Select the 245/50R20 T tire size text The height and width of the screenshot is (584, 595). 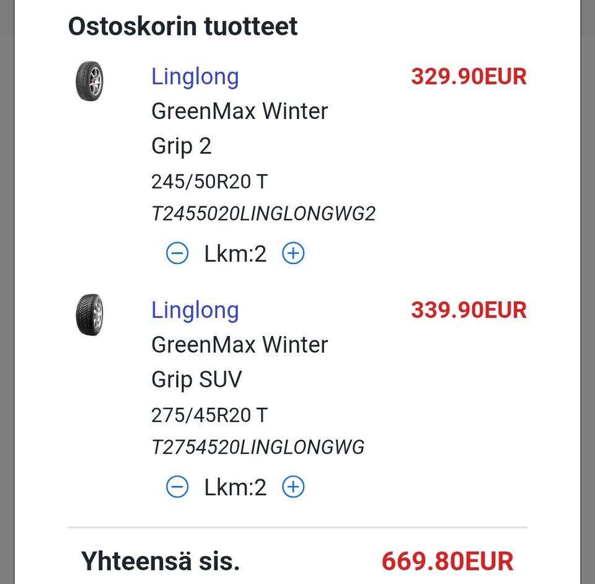coord(209,182)
